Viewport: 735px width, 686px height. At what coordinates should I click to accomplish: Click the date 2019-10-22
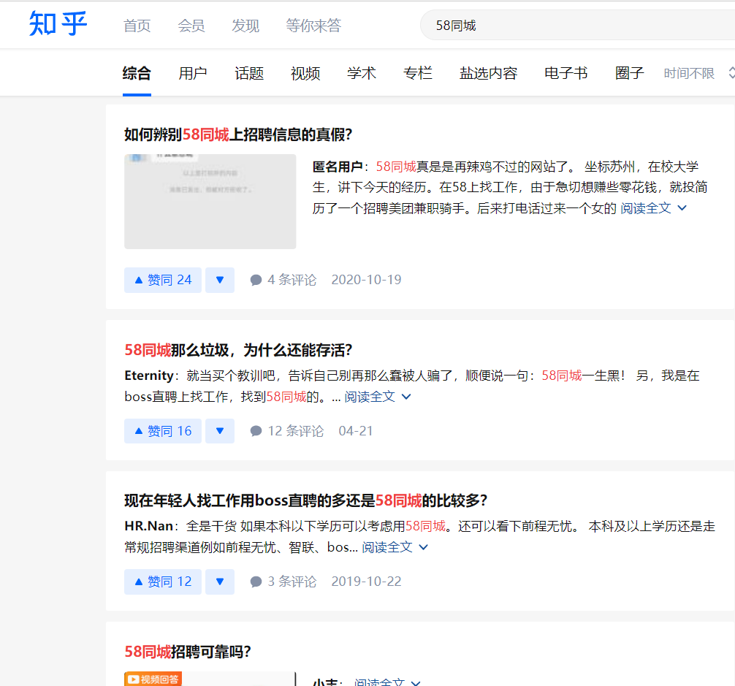tap(367, 582)
